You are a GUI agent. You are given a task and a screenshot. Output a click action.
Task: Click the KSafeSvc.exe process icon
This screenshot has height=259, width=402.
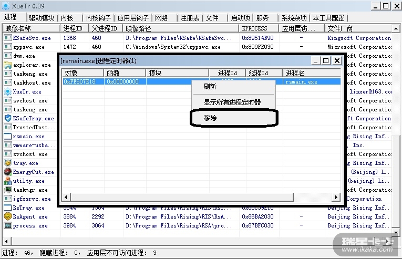tap(8, 38)
